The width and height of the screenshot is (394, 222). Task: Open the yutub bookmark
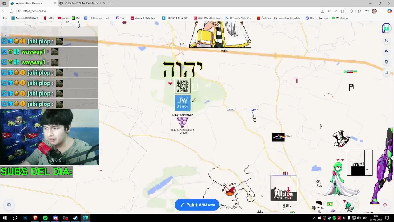pyautogui.click(x=63, y=18)
